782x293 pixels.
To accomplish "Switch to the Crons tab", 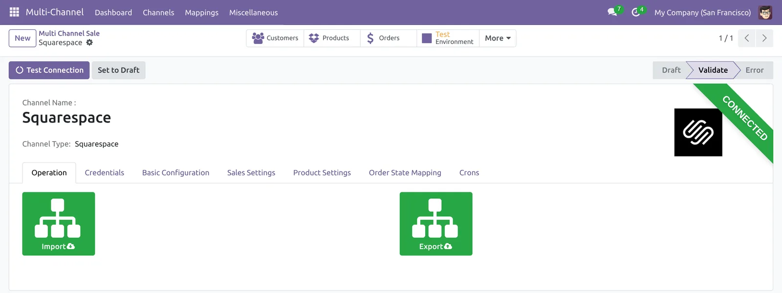I will (x=469, y=173).
